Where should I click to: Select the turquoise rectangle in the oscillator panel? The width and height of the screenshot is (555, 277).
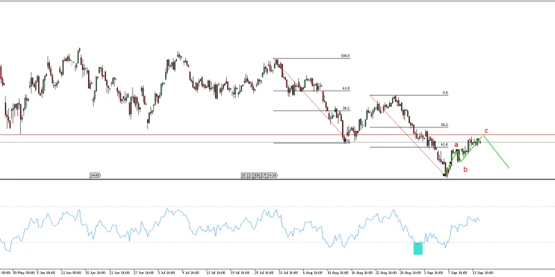click(418, 249)
